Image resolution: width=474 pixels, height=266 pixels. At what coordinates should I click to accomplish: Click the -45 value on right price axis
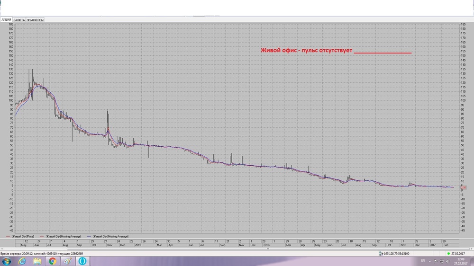(463, 231)
